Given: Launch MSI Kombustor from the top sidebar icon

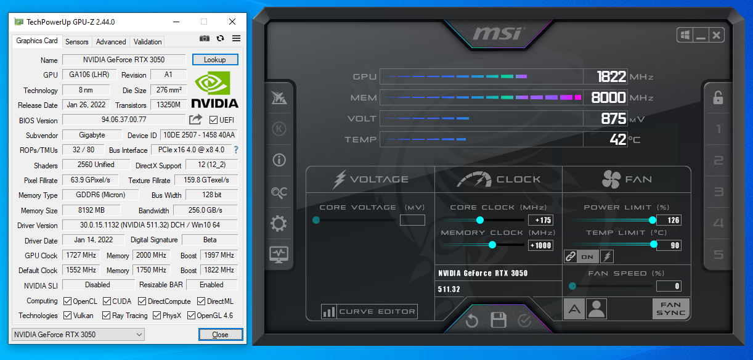Looking at the screenshot, I should click(279, 98).
